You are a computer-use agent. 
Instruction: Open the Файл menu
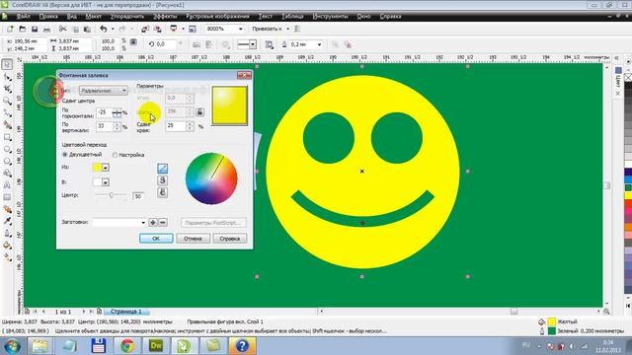pyautogui.click(x=24, y=17)
